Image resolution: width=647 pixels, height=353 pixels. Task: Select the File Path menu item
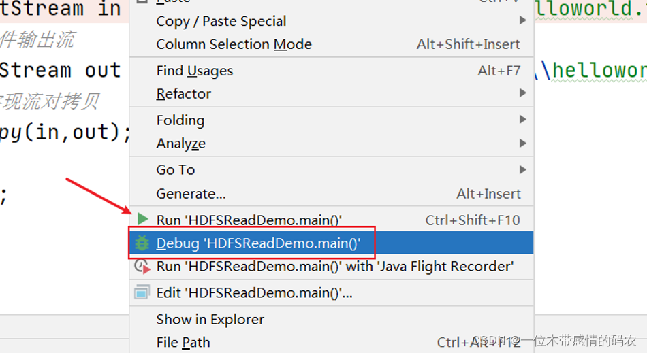(183, 342)
